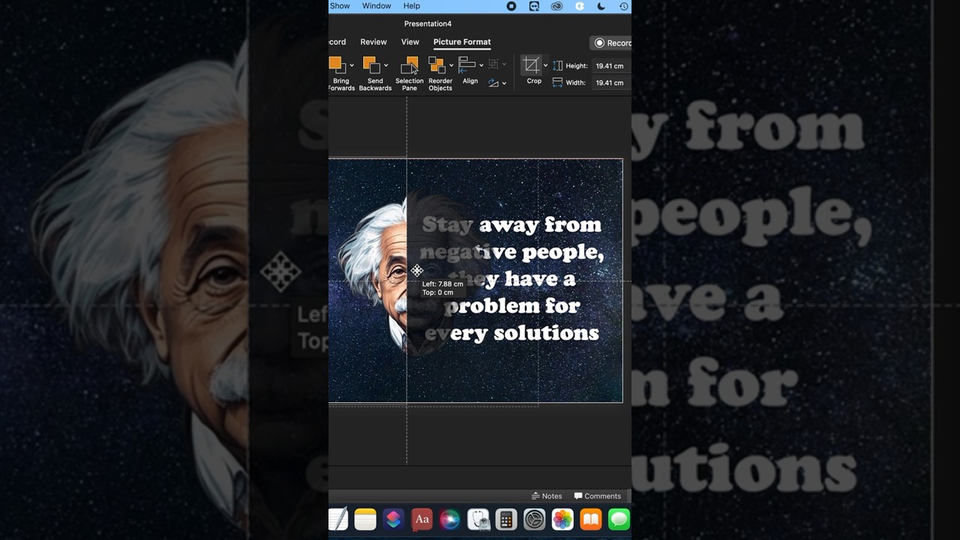Open TextEdit in the Dock
The height and width of the screenshot is (540, 960).
[338, 519]
